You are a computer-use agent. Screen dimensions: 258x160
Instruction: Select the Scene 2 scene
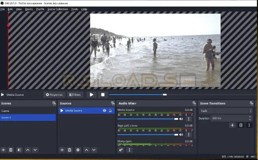[x=28, y=118]
